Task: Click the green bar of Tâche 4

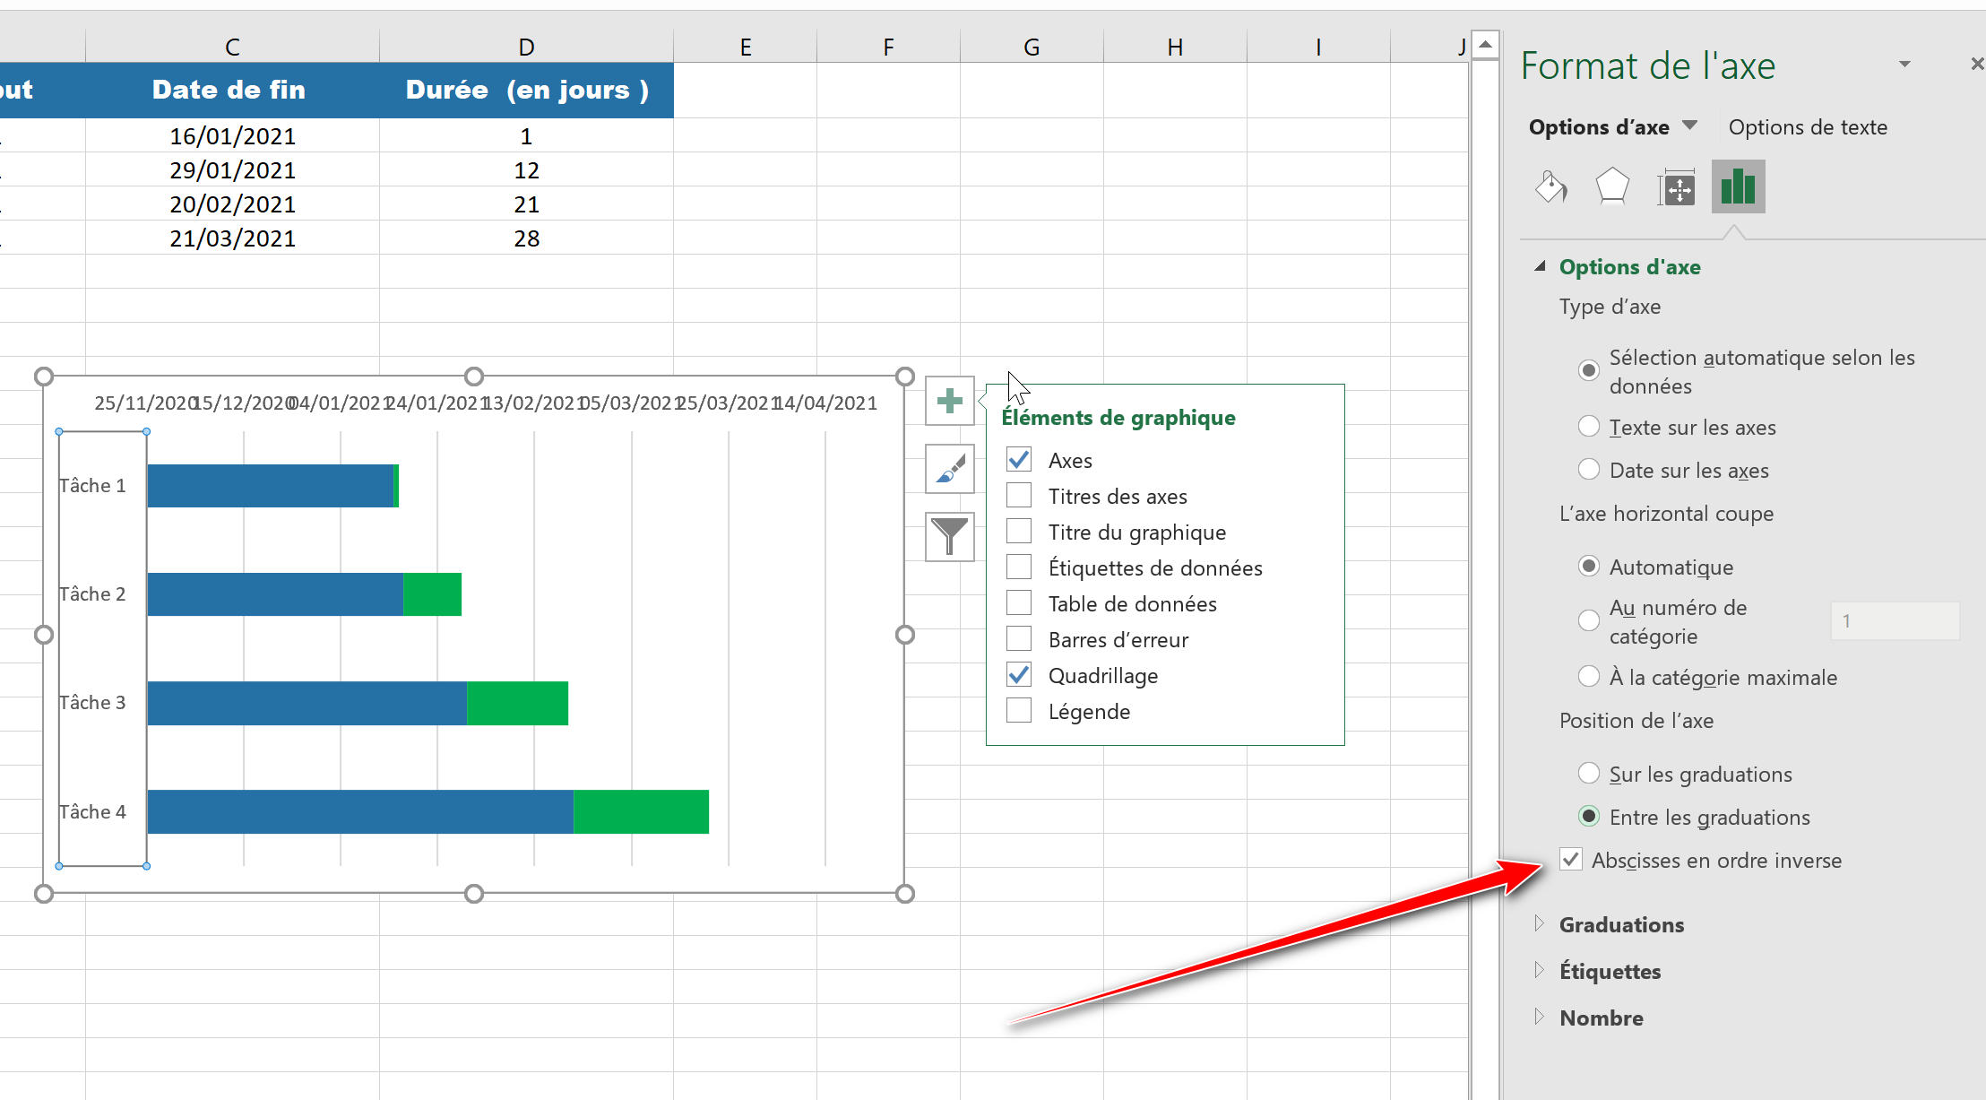Action: tap(641, 811)
